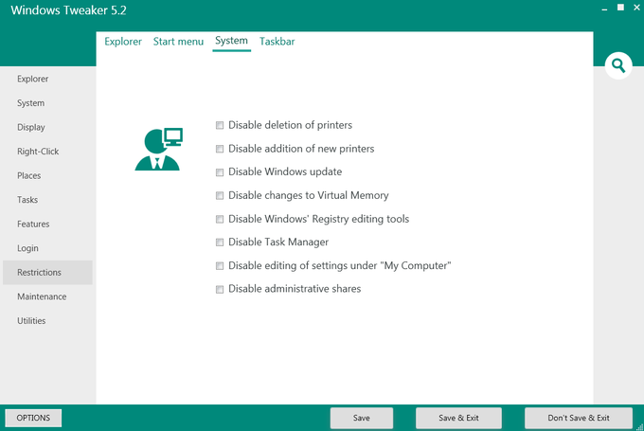Check Disable editing of My Computer settings
Image resolution: width=644 pixels, height=431 pixels.
tap(220, 266)
